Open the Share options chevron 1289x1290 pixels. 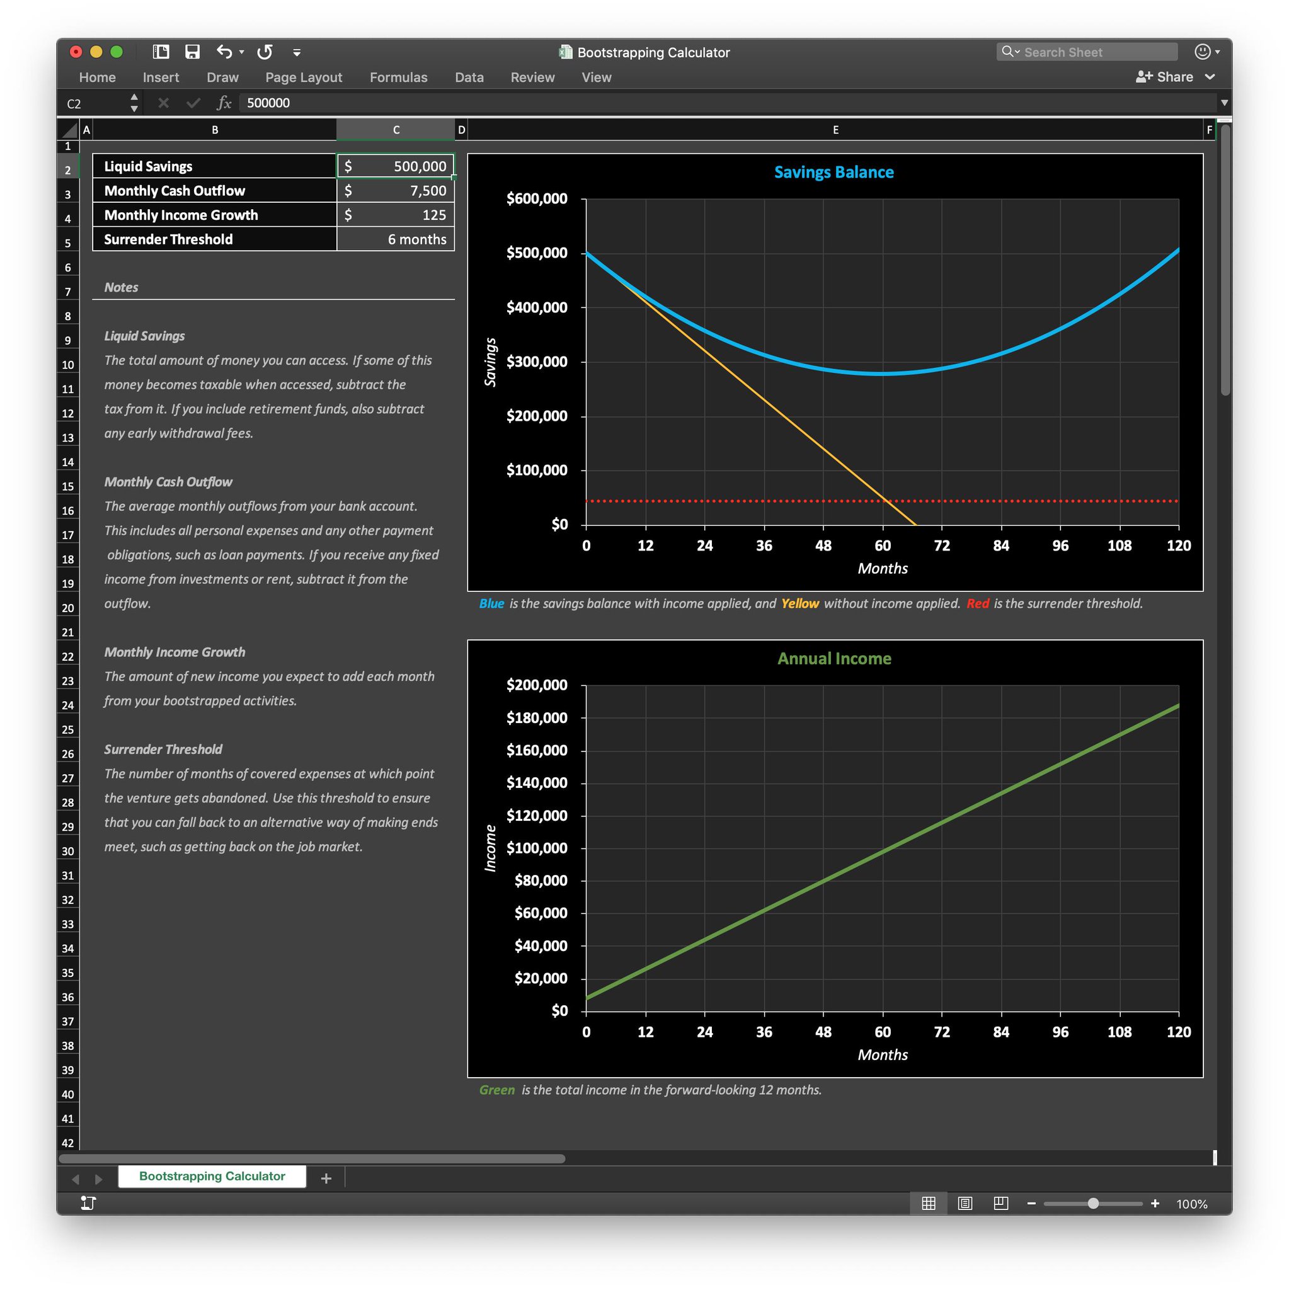(1212, 77)
